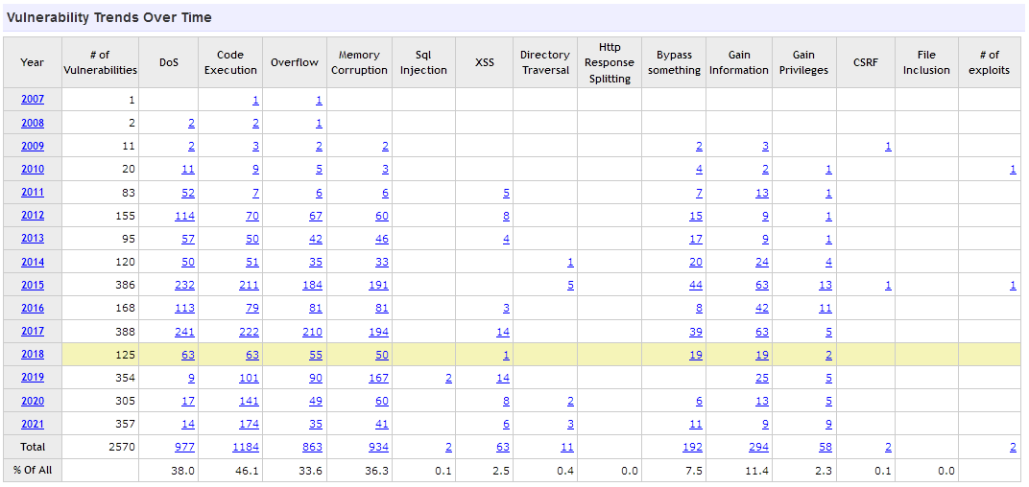View 2019 Memory Corruption count 167
The height and width of the screenshot is (487, 1029).
click(x=378, y=378)
